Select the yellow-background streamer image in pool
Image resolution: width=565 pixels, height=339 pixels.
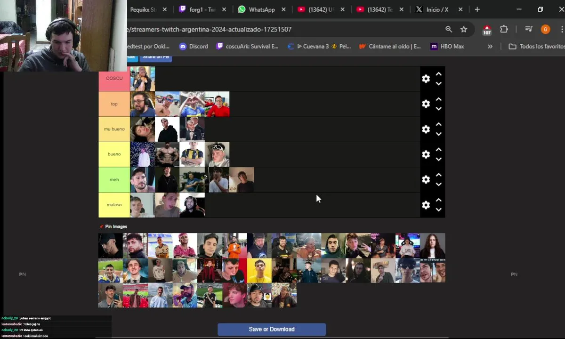[x=259, y=270]
